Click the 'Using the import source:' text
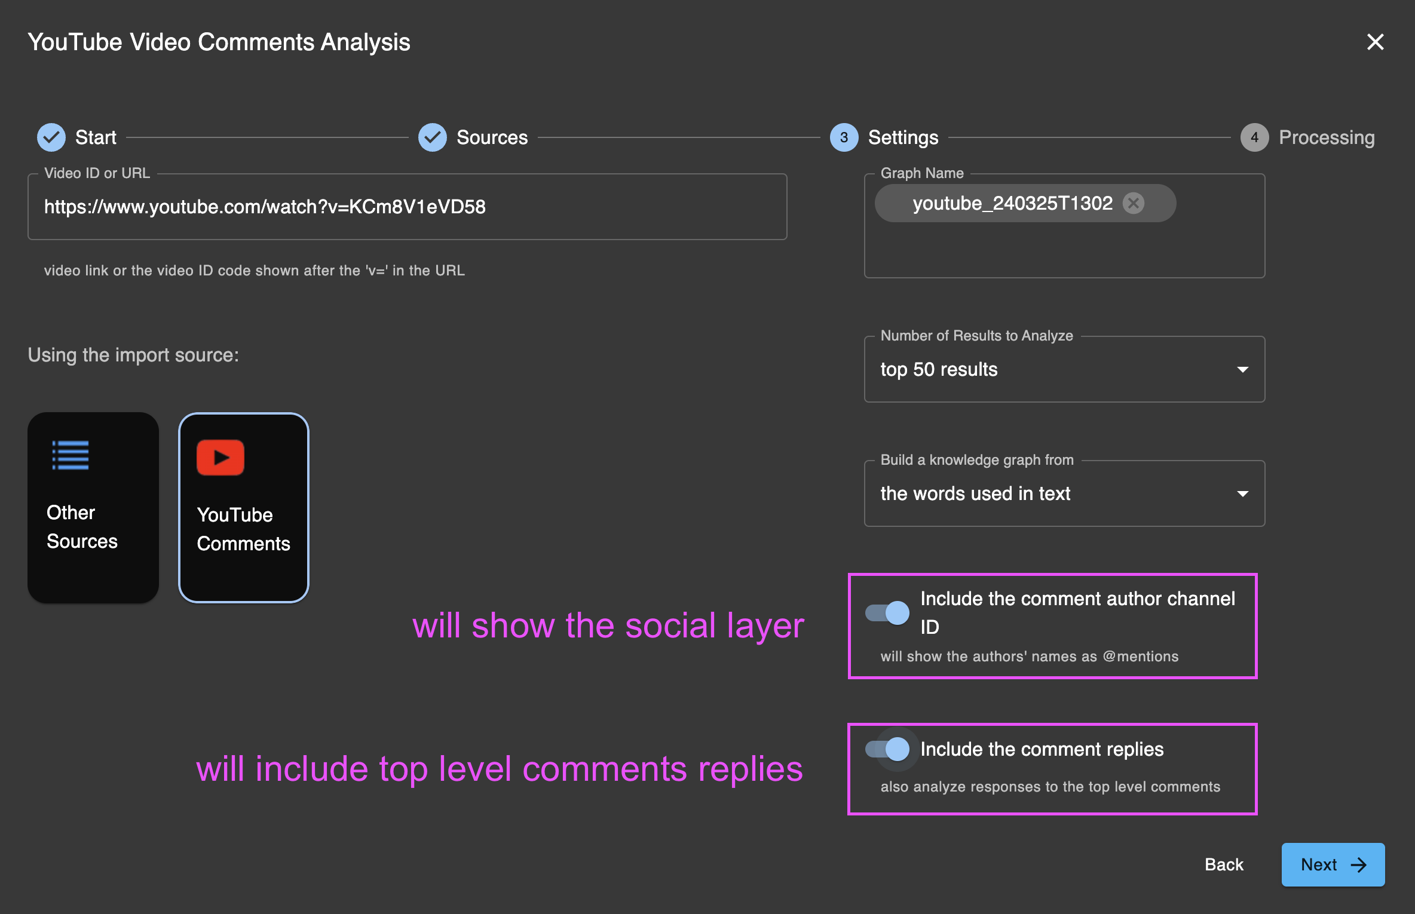Screen dimensions: 1415x914 [133, 355]
